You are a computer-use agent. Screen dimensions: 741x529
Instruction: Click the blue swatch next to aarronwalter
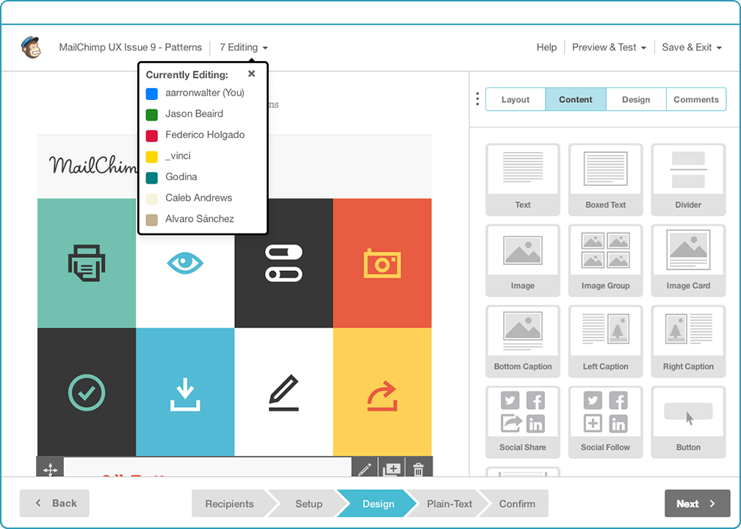tap(152, 93)
